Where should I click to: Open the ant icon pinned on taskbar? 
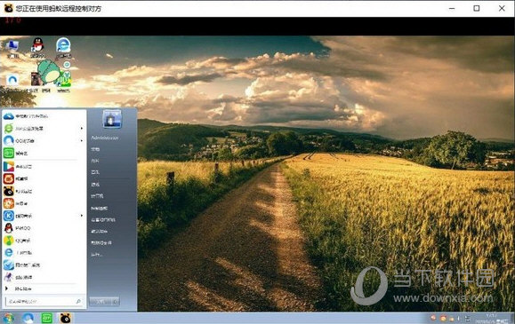[65, 318]
